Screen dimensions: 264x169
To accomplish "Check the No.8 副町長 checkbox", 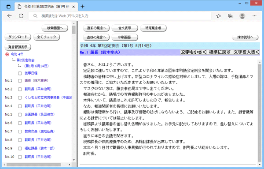I will [20, 140].
